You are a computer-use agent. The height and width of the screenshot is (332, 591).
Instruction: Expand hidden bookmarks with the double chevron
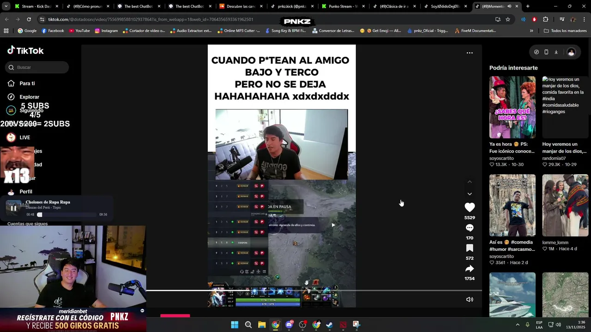(x=531, y=31)
